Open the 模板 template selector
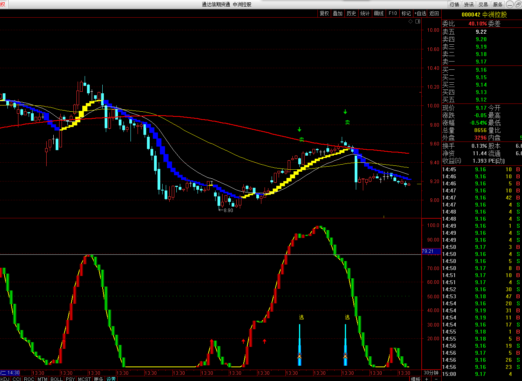 tap(415, 379)
